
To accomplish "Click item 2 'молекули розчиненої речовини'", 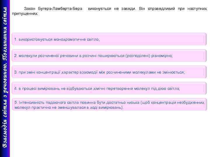I will [x=109, y=56].
